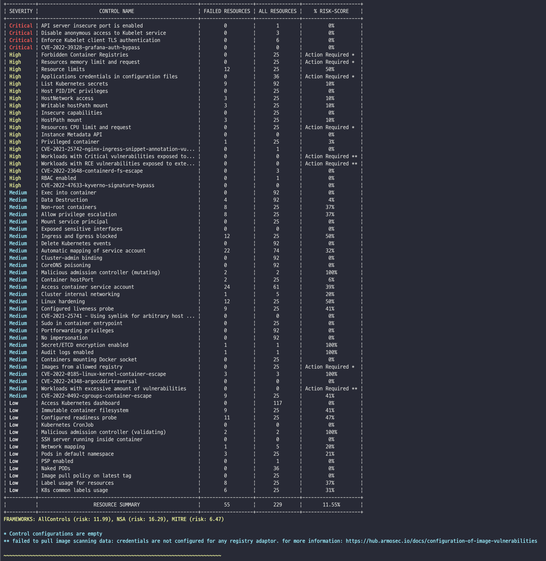Click 'Secret/ETCD encryption enabled' control

coord(85,345)
